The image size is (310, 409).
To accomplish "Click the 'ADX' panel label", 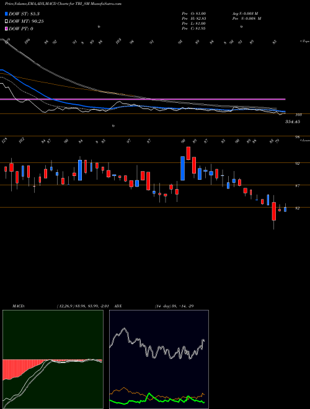I will coord(118,306).
